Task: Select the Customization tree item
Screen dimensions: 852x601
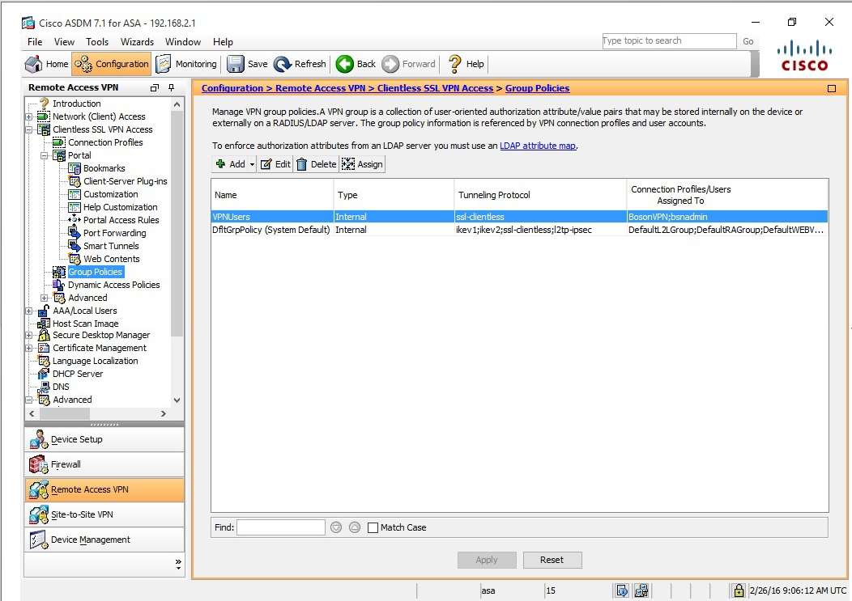Action: tap(111, 194)
